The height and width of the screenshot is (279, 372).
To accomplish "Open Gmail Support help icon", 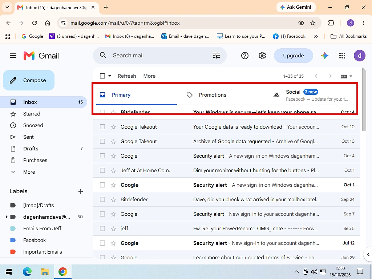I will point(244,56).
